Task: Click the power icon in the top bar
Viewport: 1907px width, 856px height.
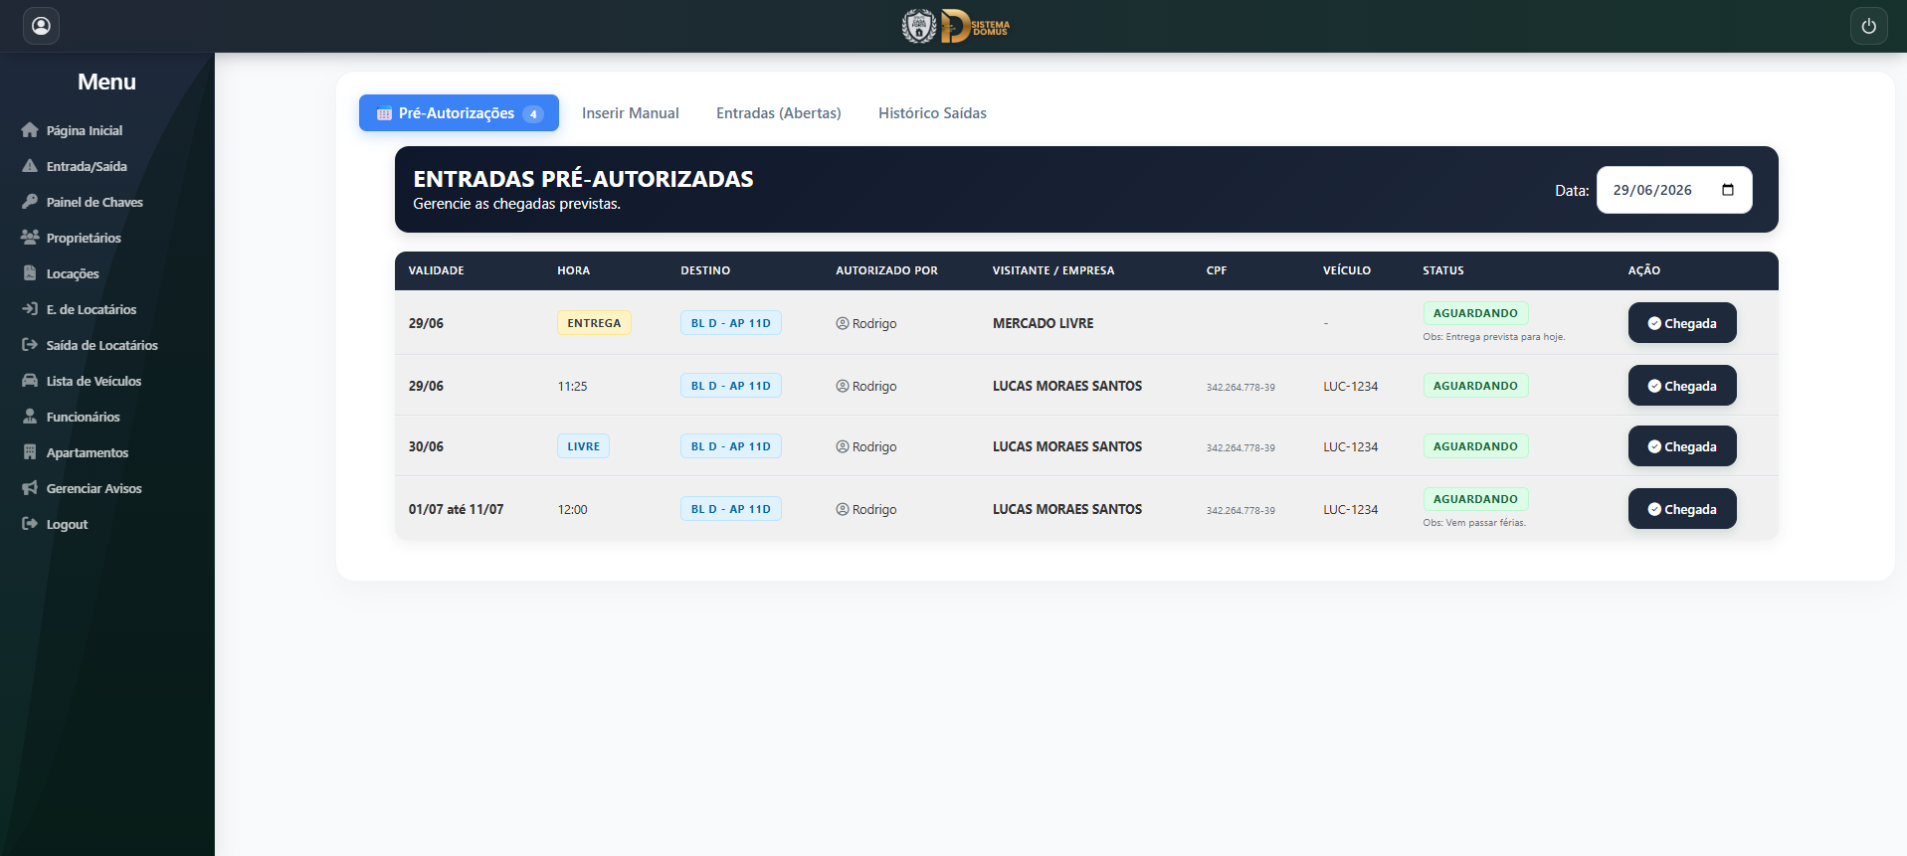Action: coord(1868,26)
